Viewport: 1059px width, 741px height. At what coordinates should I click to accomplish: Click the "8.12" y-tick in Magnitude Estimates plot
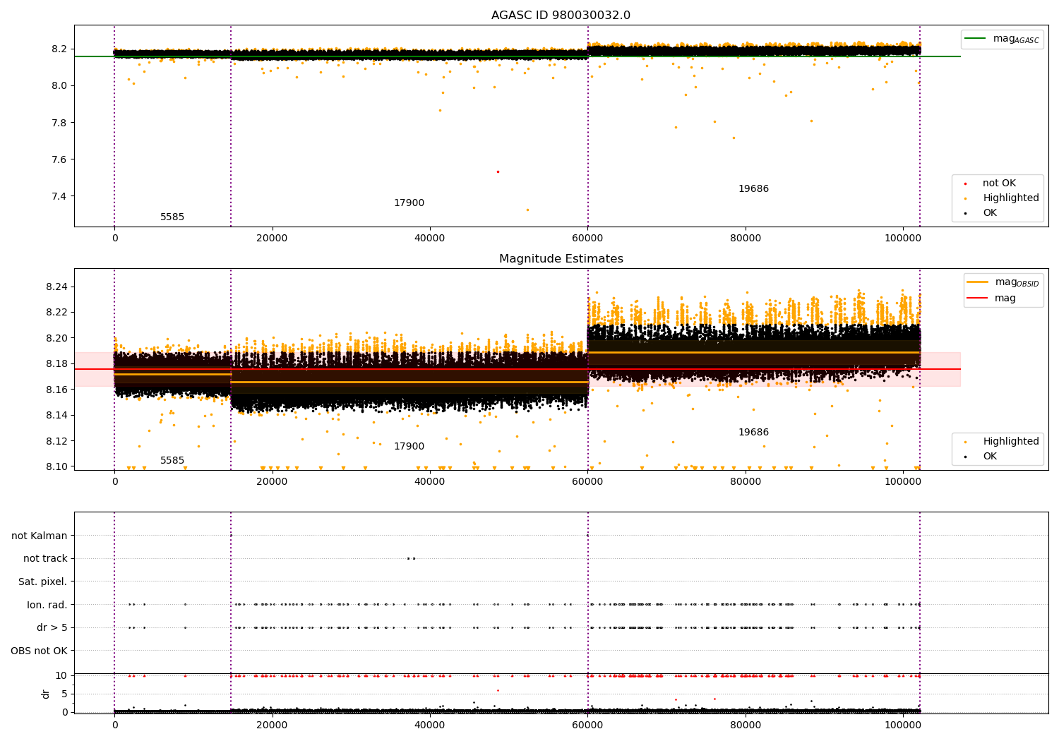(56, 441)
